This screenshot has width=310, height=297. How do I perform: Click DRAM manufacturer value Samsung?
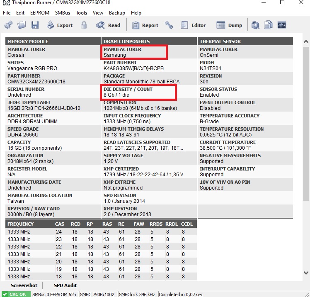[115, 55]
